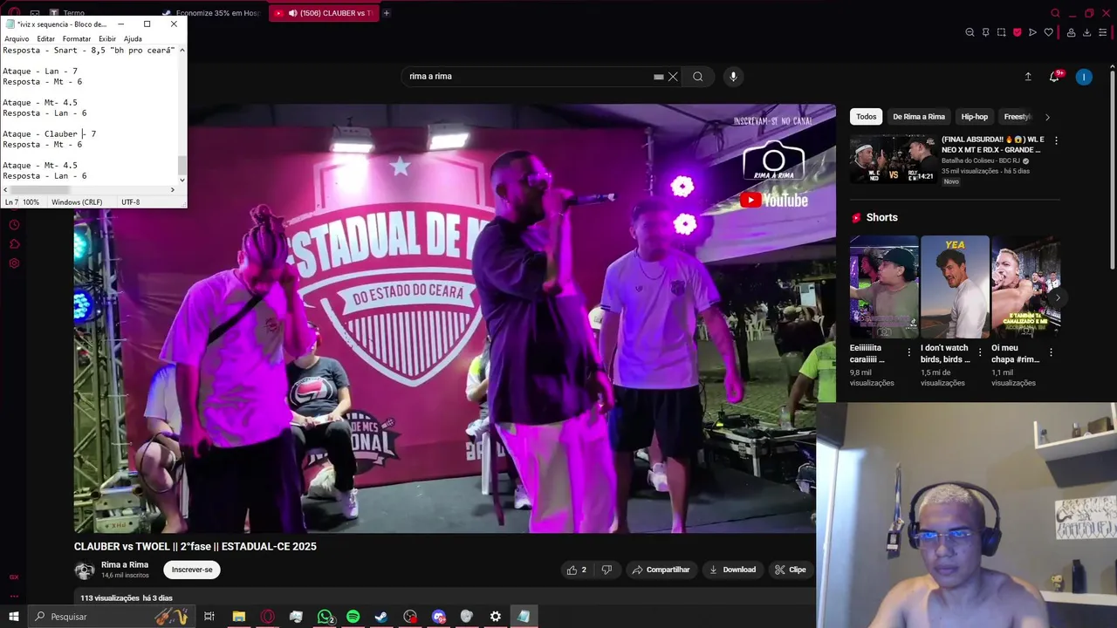
Task: Open WhatsApp from the taskbar
Action: tap(325, 617)
